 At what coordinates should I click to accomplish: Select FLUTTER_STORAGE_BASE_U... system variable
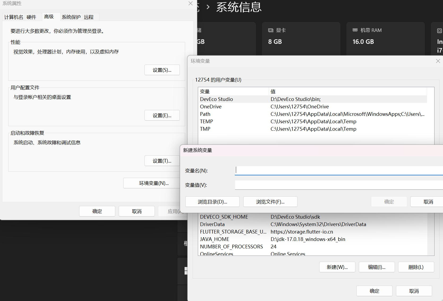point(313,232)
